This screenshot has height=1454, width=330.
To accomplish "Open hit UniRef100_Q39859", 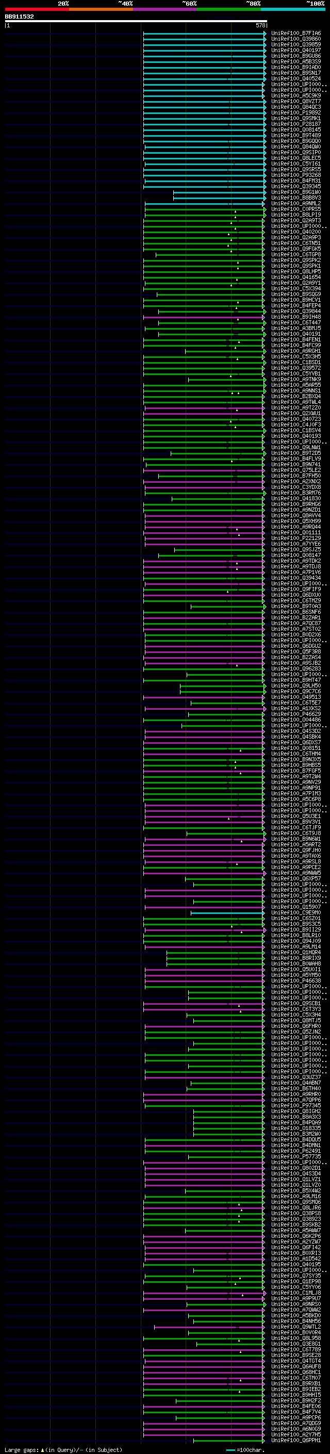I will point(296,44).
